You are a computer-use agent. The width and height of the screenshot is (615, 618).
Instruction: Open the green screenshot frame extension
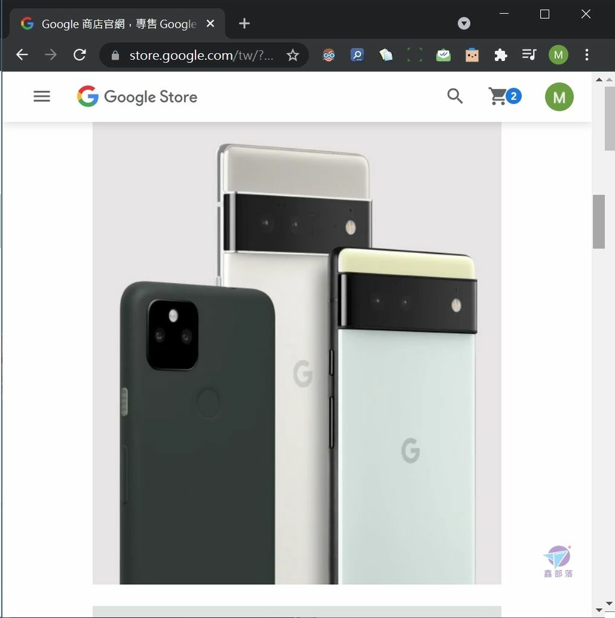click(415, 55)
